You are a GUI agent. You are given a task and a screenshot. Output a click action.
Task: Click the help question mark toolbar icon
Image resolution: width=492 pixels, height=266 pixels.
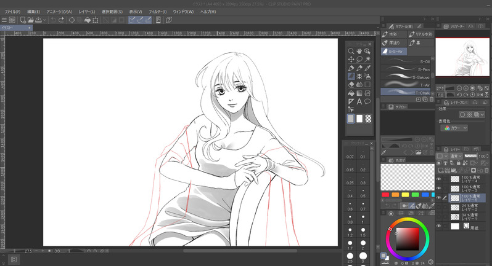168,20
